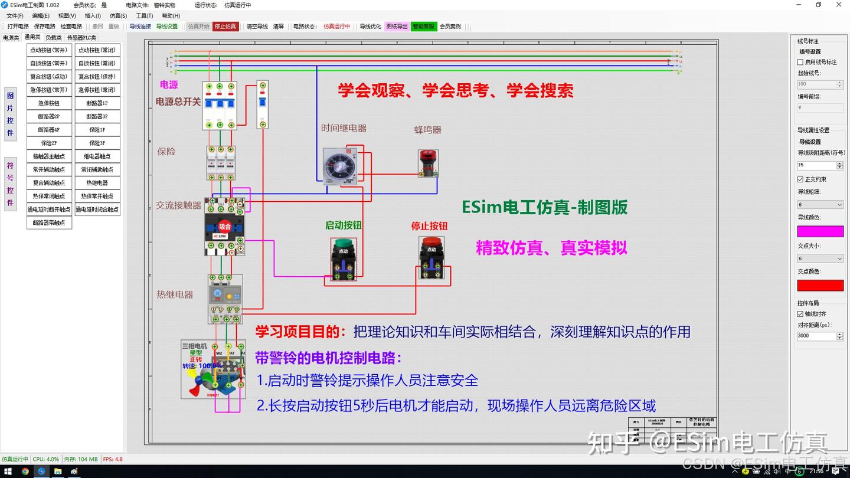Switch to the 电源类 tab

tap(11, 38)
